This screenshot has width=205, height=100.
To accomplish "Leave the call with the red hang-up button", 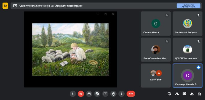I will pos(131,94).
